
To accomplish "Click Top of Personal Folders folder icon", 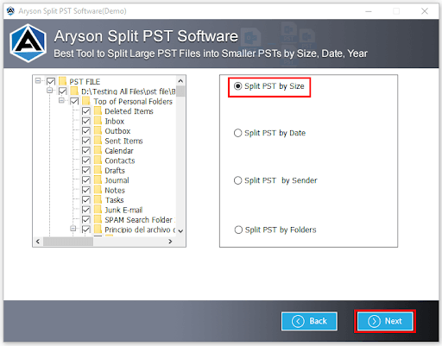I will 86,101.
